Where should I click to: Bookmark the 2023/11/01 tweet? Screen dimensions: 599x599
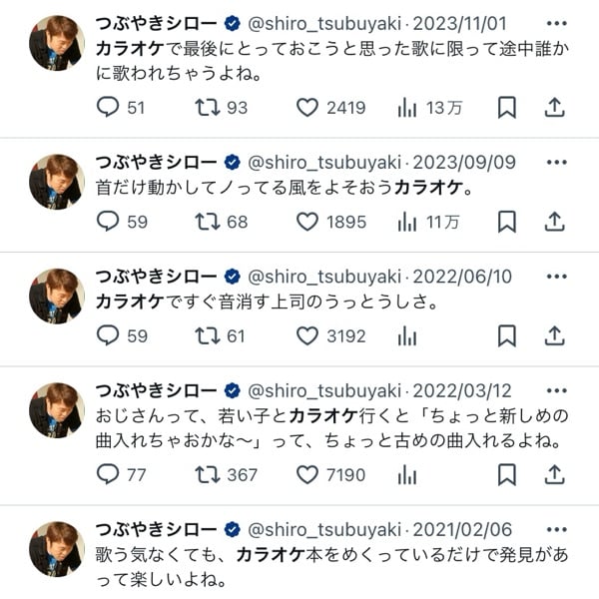(x=507, y=108)
